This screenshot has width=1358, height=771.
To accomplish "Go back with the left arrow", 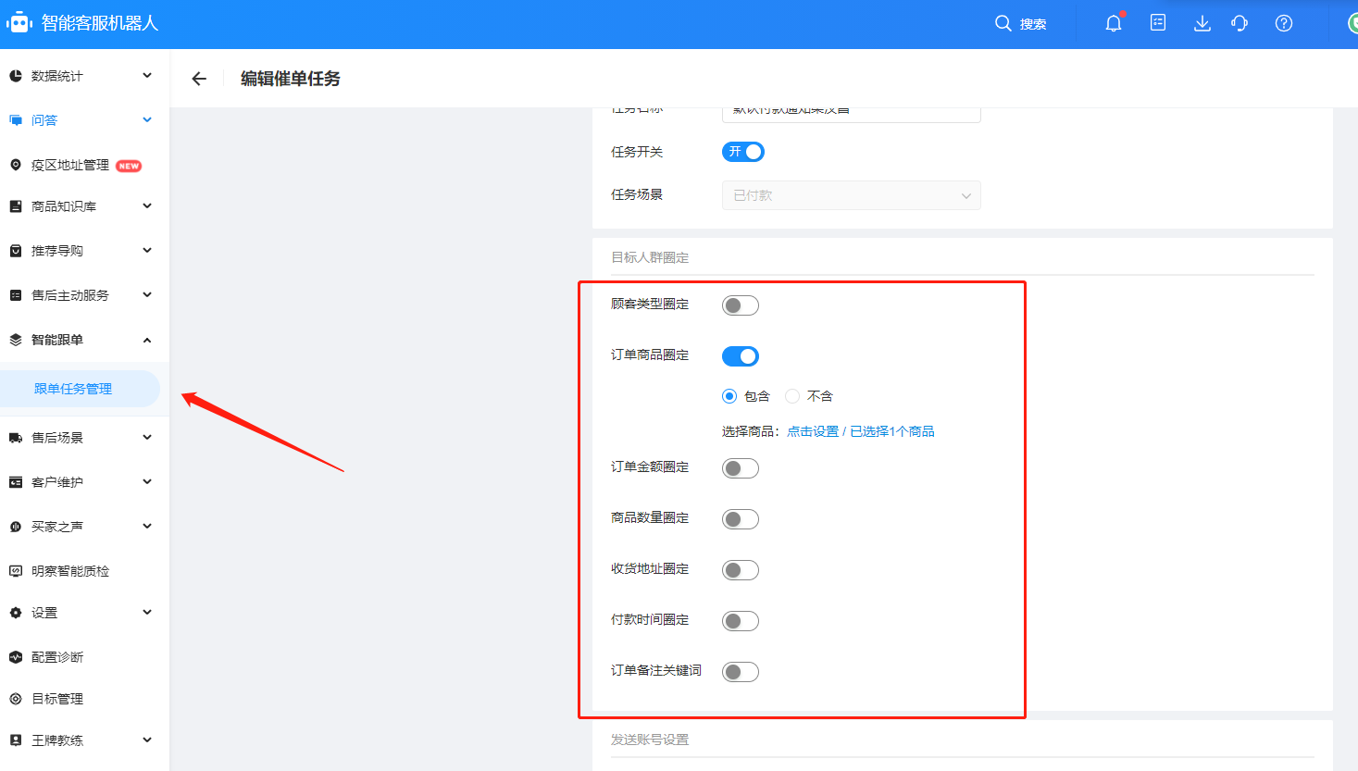I will tap(199, 79).
